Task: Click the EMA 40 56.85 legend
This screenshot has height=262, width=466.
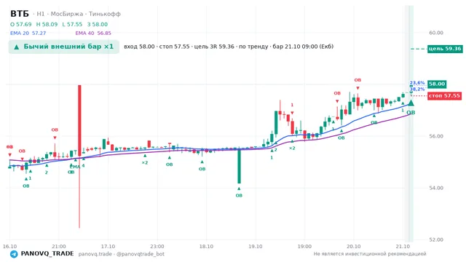Action: click(93, 33)
